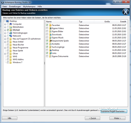Uncheck the Favoriten checkbox
The width and height of the screenshot is (131, 123).
tap(47, 25)
